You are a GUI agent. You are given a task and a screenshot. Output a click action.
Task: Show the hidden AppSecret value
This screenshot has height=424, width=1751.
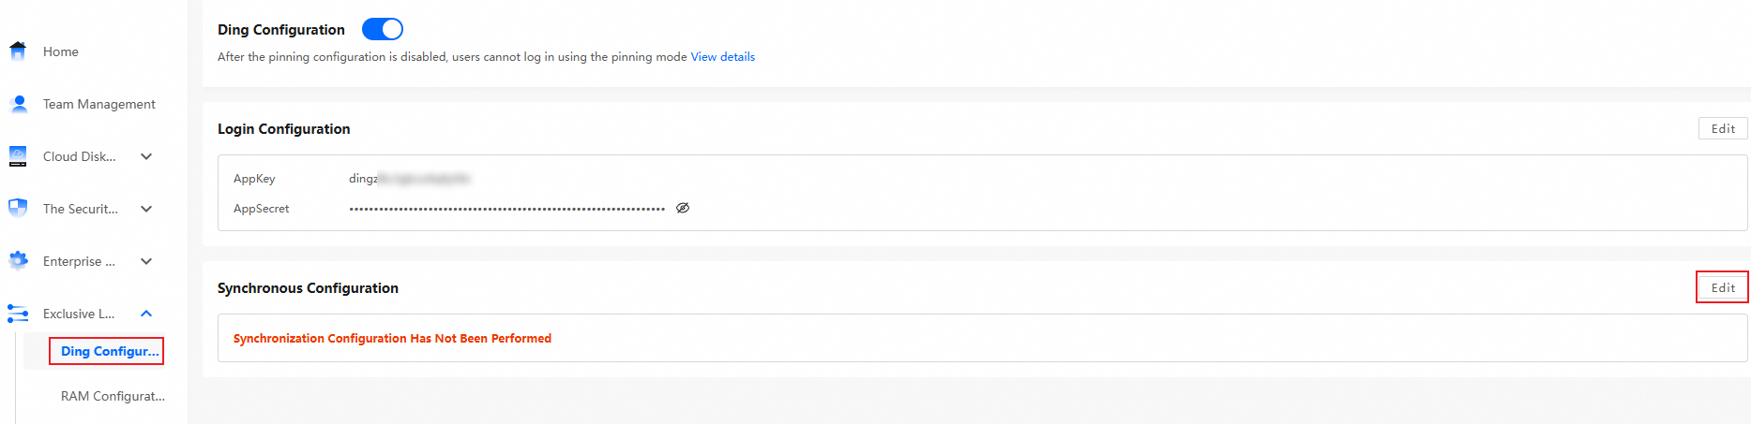tap(683, 209)
